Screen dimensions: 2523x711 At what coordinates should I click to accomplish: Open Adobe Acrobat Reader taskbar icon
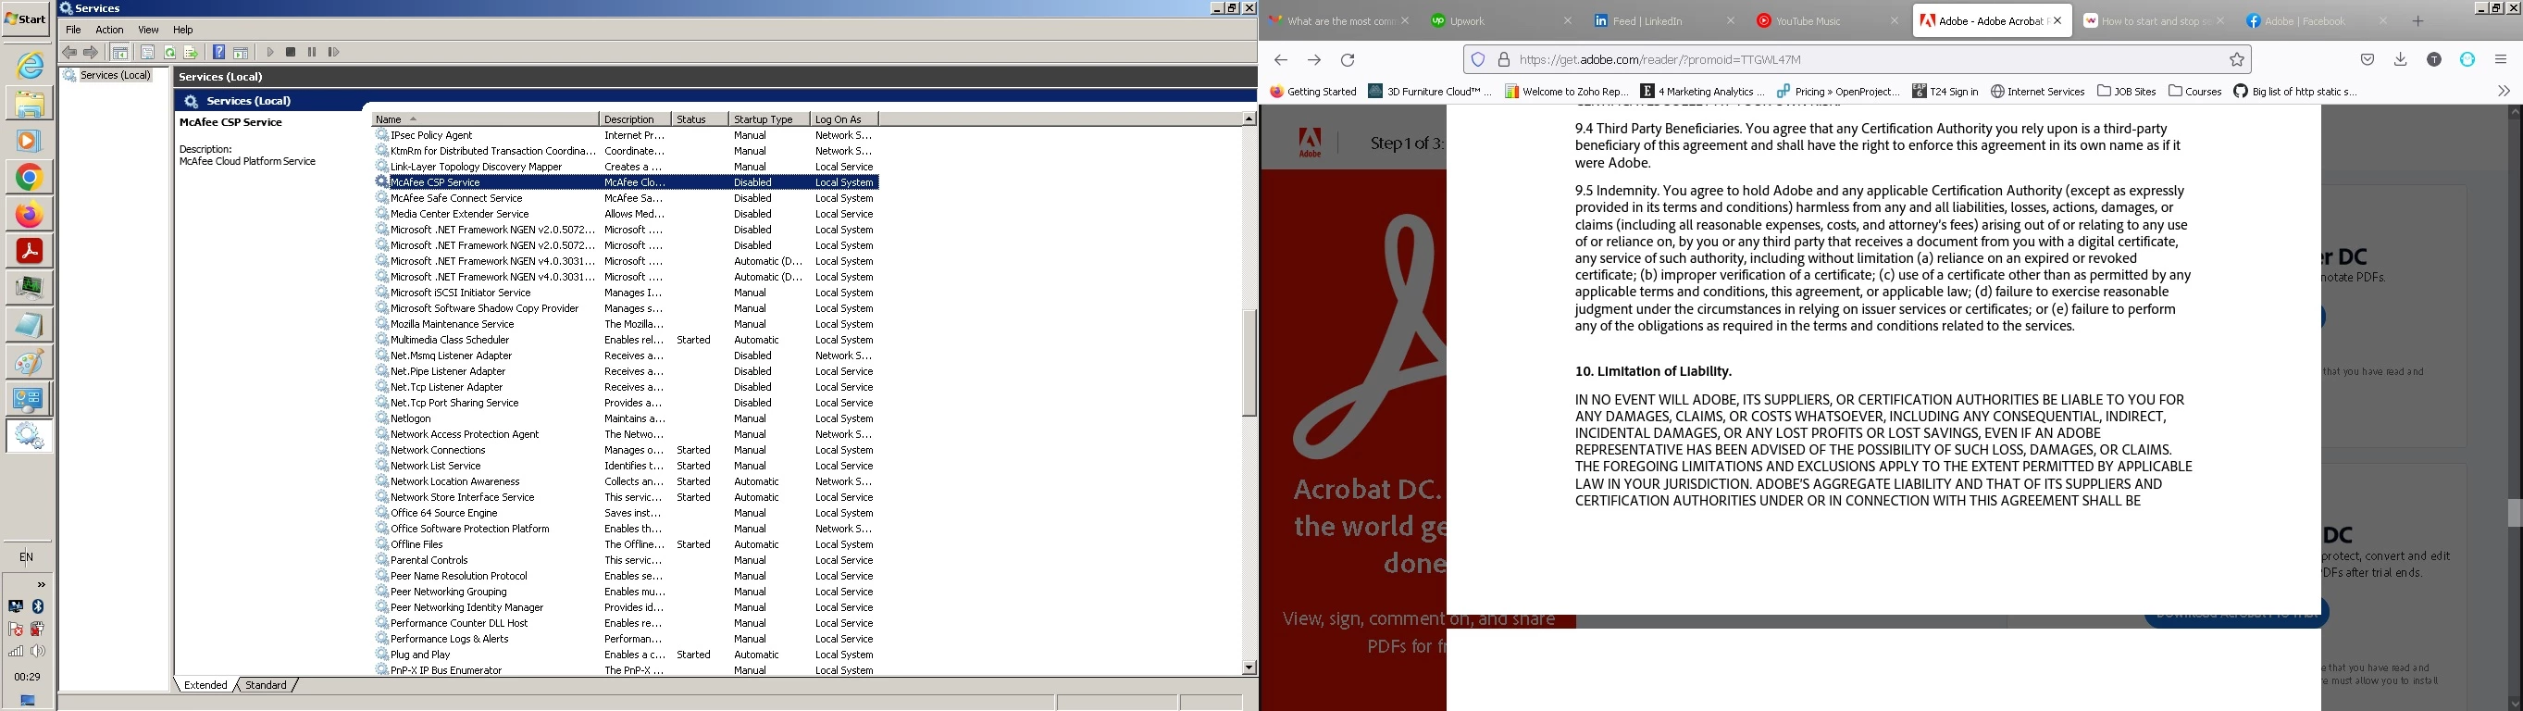[x=30, y=252]
